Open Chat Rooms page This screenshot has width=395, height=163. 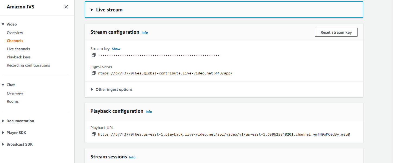(x=13, y=101)
